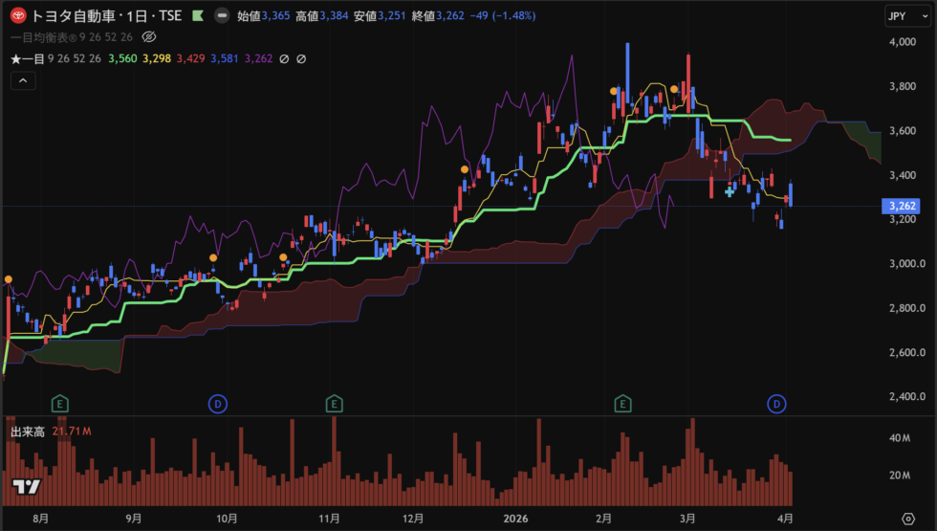Click the gray market status circle icon

(x=221, y=15)
